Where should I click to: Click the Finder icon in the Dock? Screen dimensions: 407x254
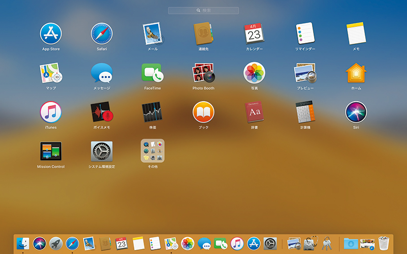tap(23, 243)
